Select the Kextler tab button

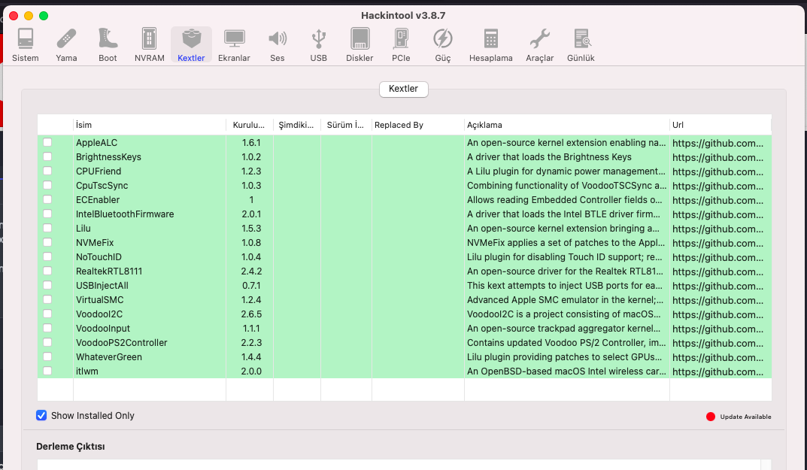point(403,89)
